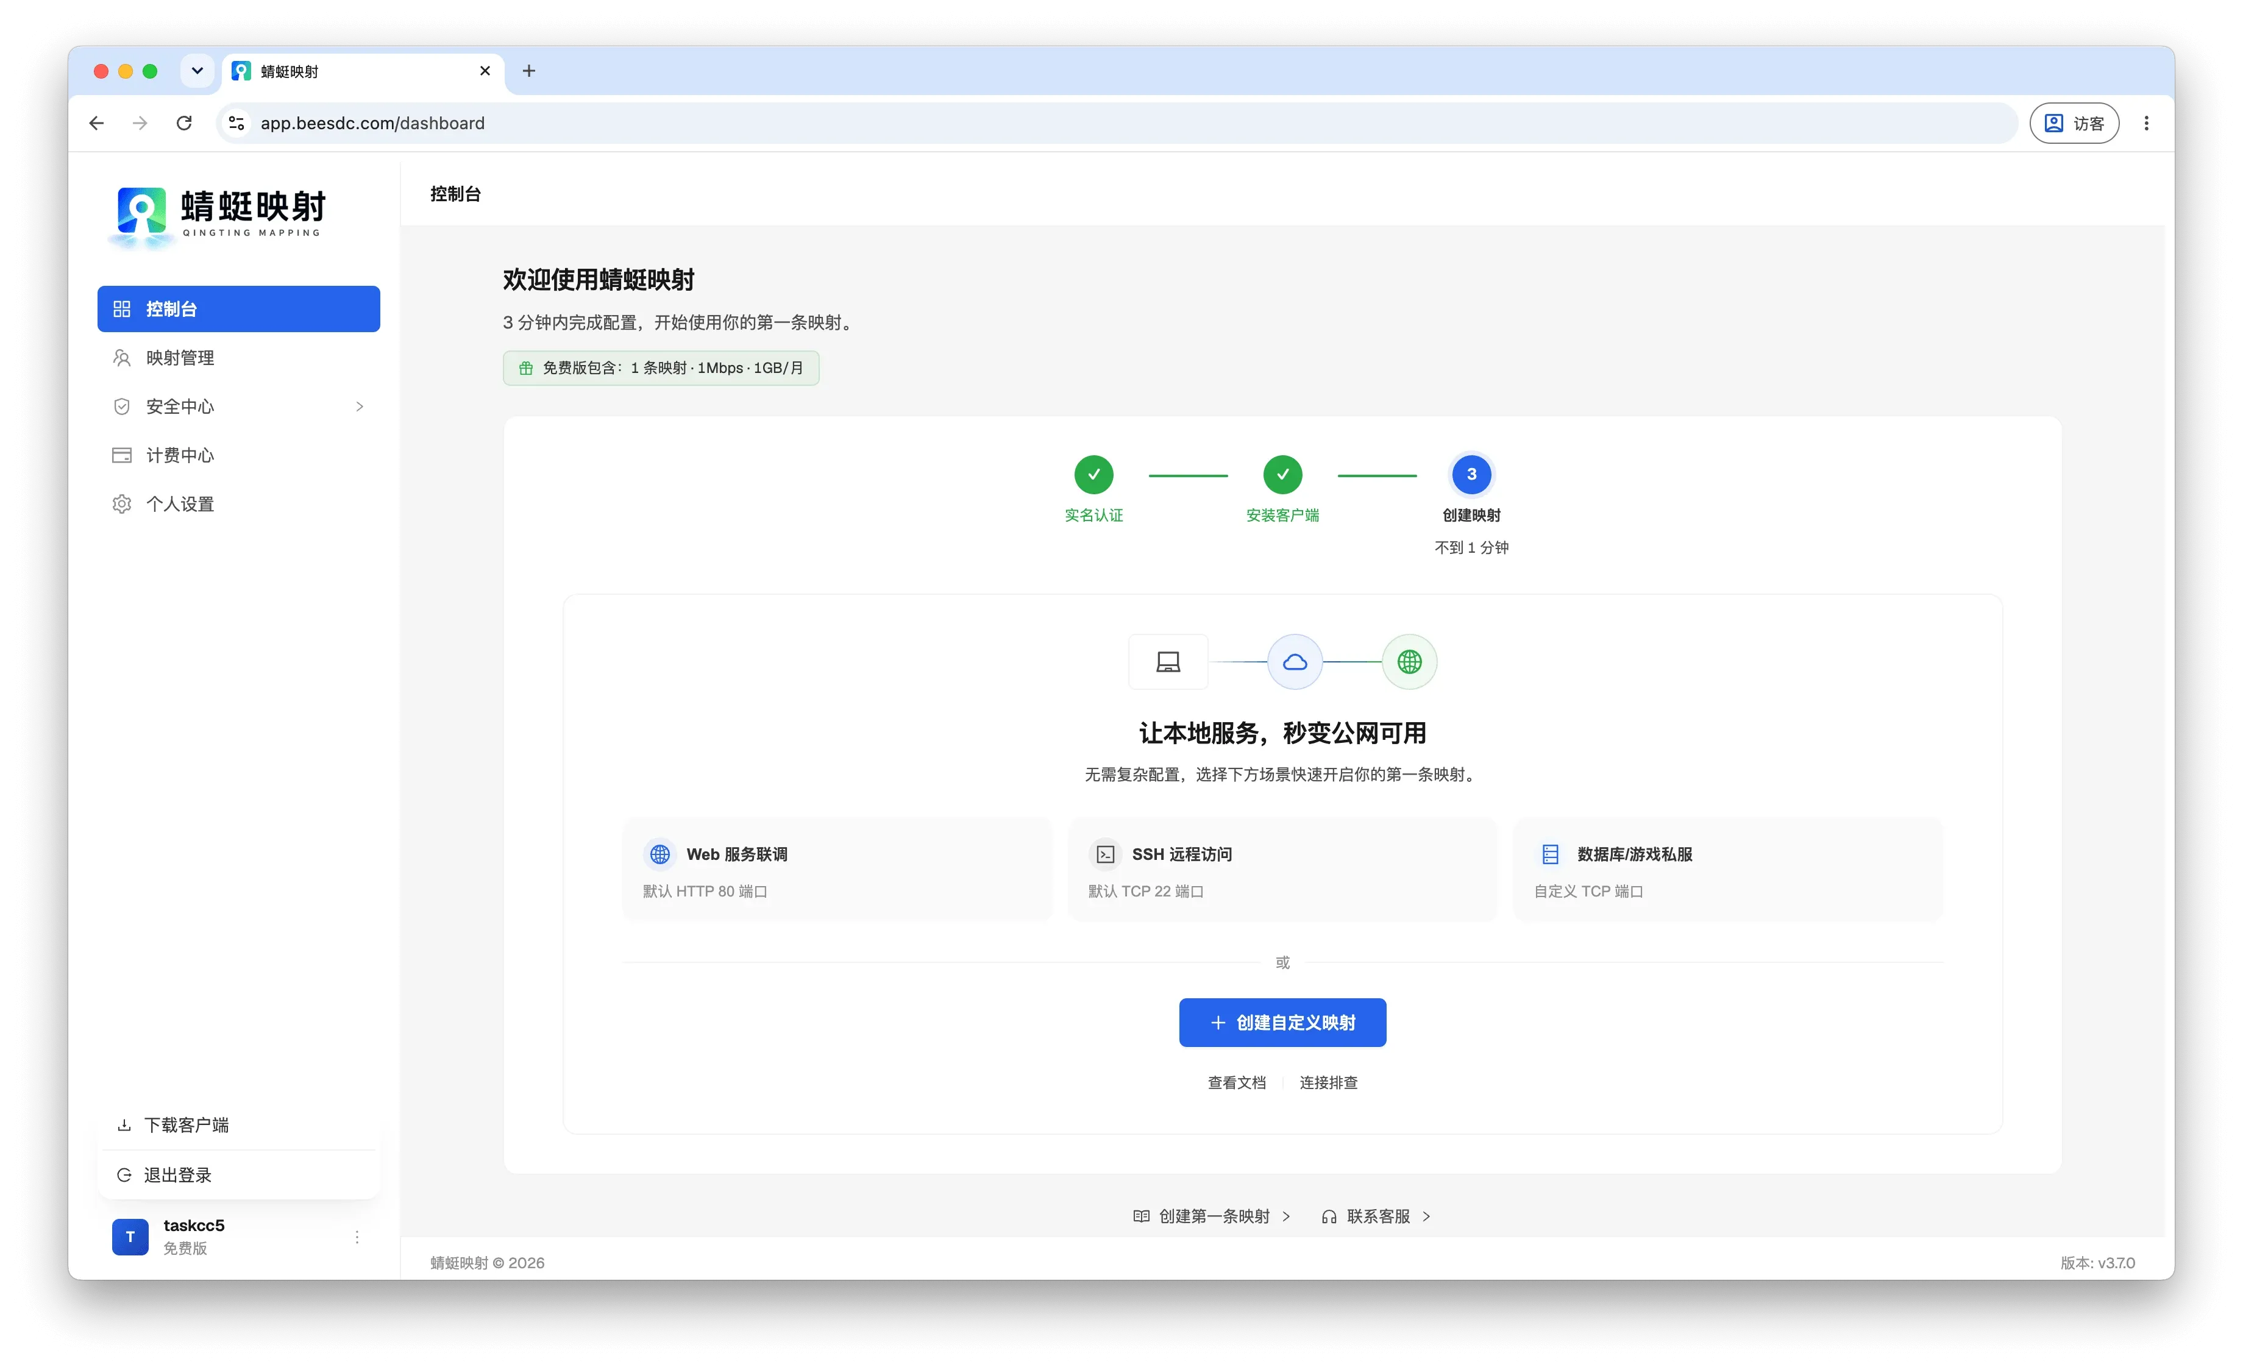Open the tab search dropdown arrow

tap(197, 71)
